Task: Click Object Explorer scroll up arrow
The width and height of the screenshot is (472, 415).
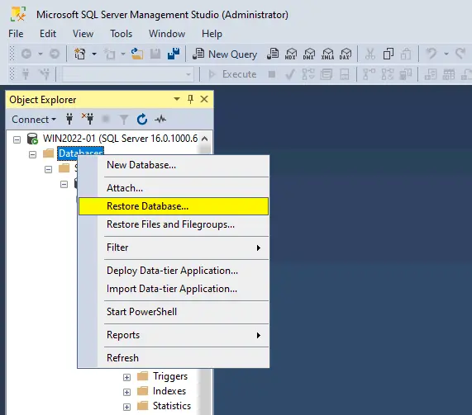Action: [x=205, y=139]
